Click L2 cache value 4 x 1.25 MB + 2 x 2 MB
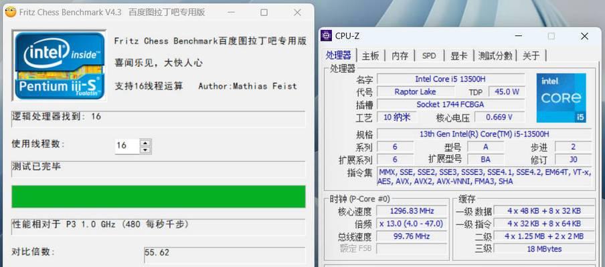 [544, 236]
